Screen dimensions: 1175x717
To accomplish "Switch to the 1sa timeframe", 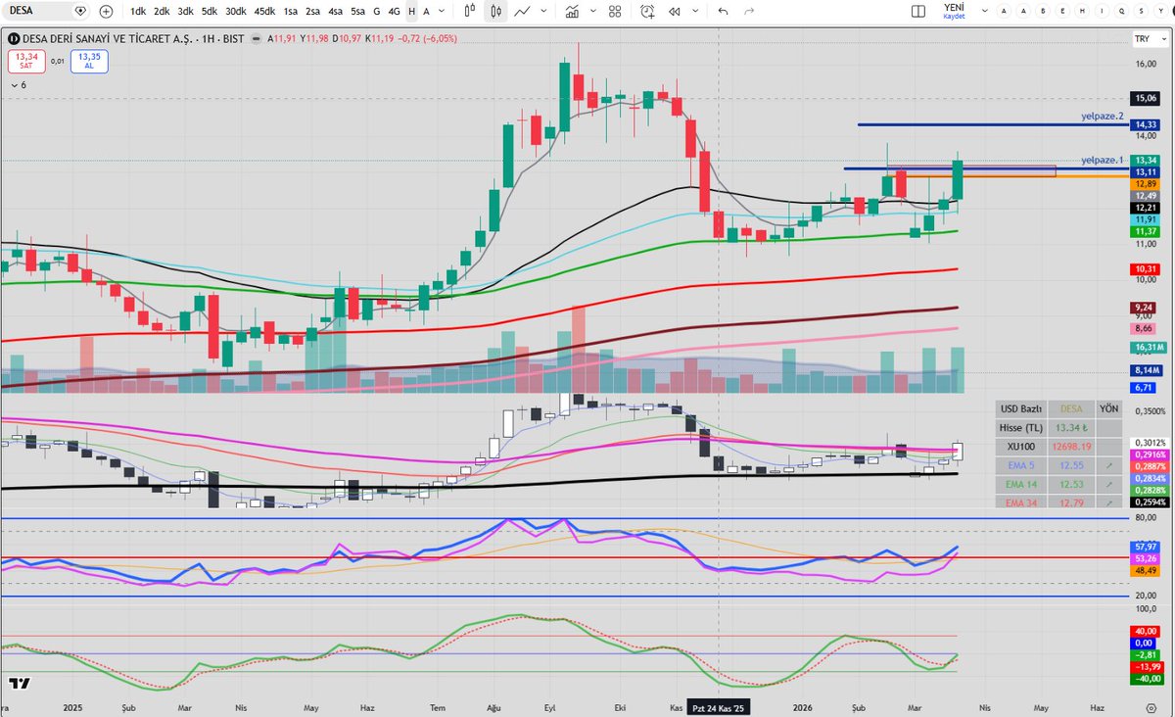I will [291, 11].
